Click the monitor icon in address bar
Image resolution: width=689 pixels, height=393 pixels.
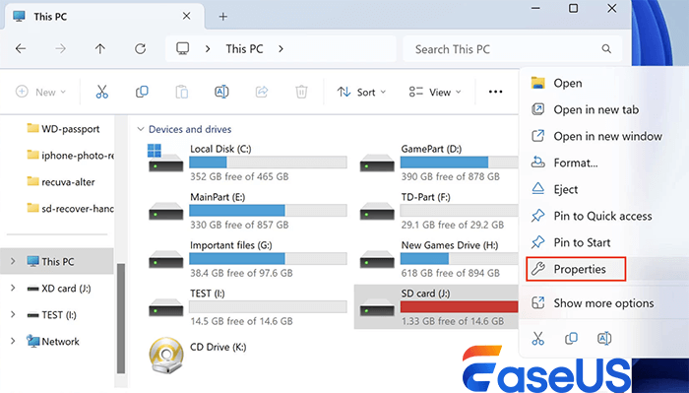coord(183,48)
